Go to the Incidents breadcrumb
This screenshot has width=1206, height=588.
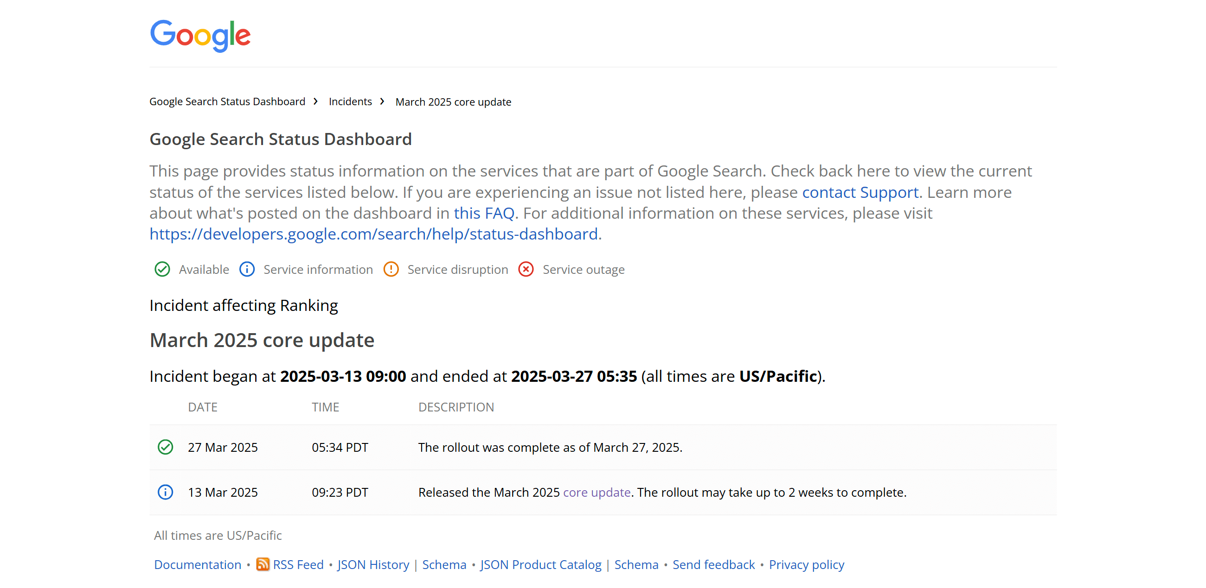pyautogui.click(x=350, y=101)
